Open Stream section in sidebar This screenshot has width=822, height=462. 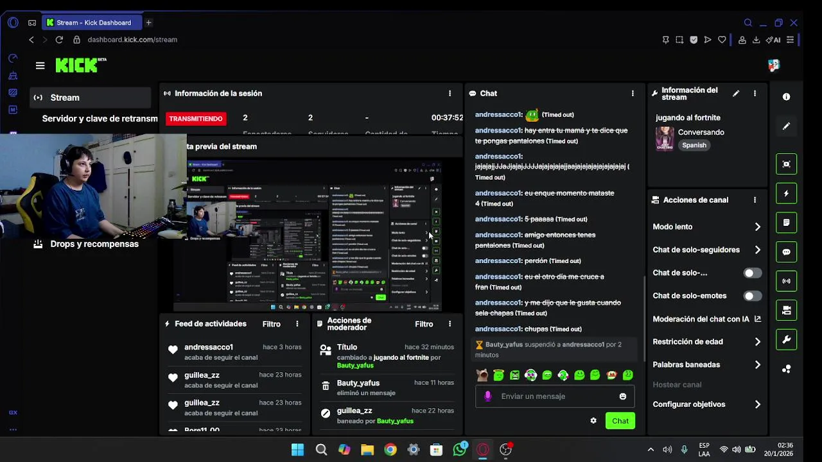(x=91, y=98)
